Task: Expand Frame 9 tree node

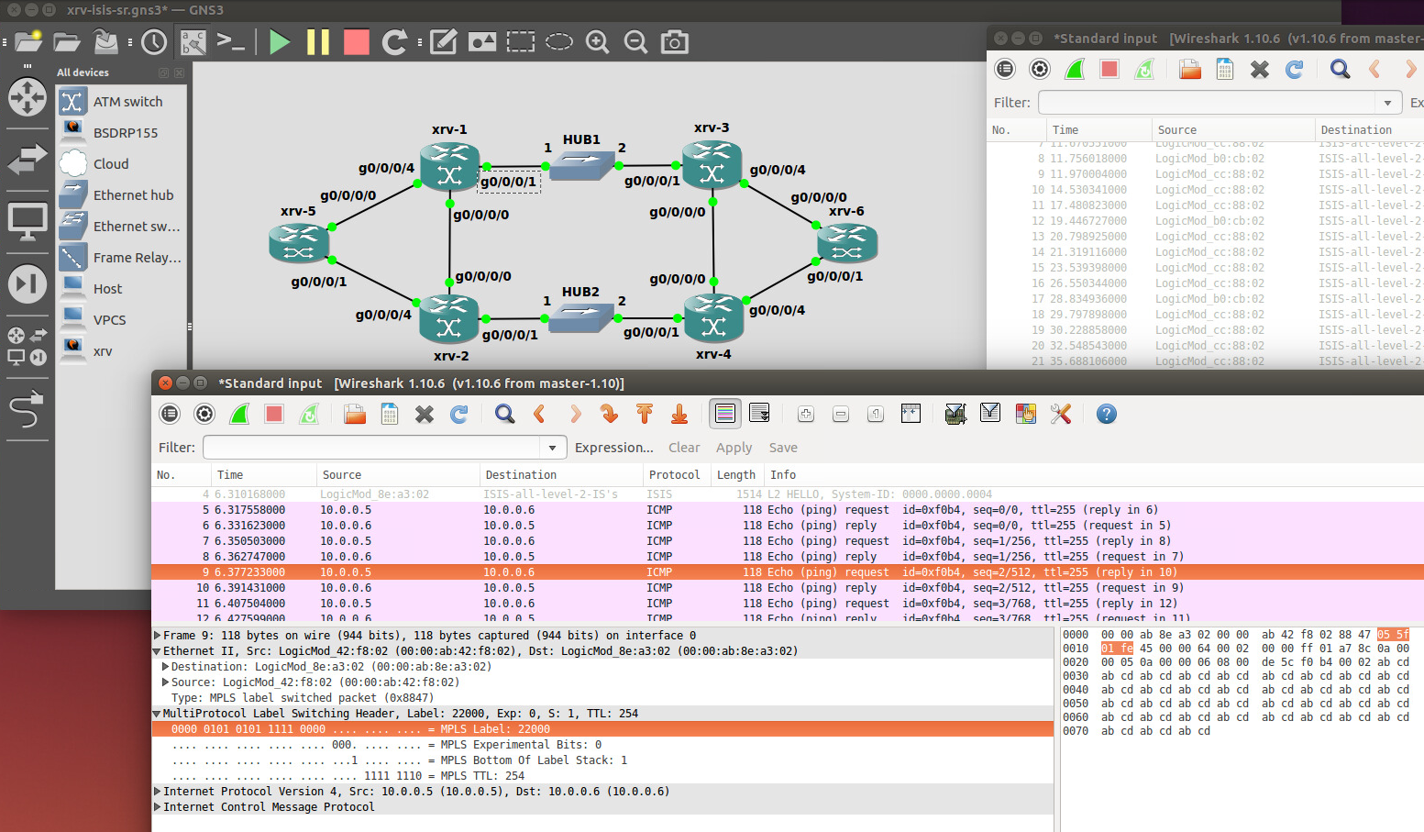Action: pos(158,636)
